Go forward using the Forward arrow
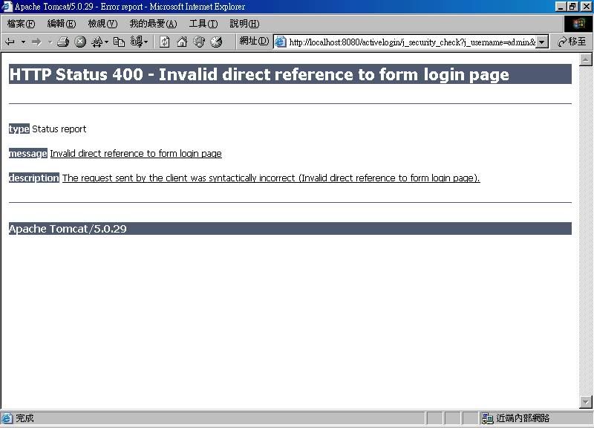Image resolution: width=594 pixels, height=428 pixels. click(x=36, y=42)
